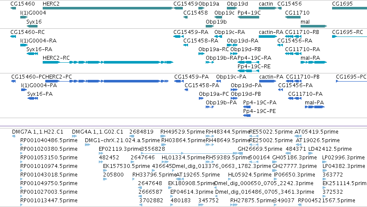The height and width of the screenshot is (207, 367).
Task: Select the RH27875.5prime EST label
Action: click(252, 201)
